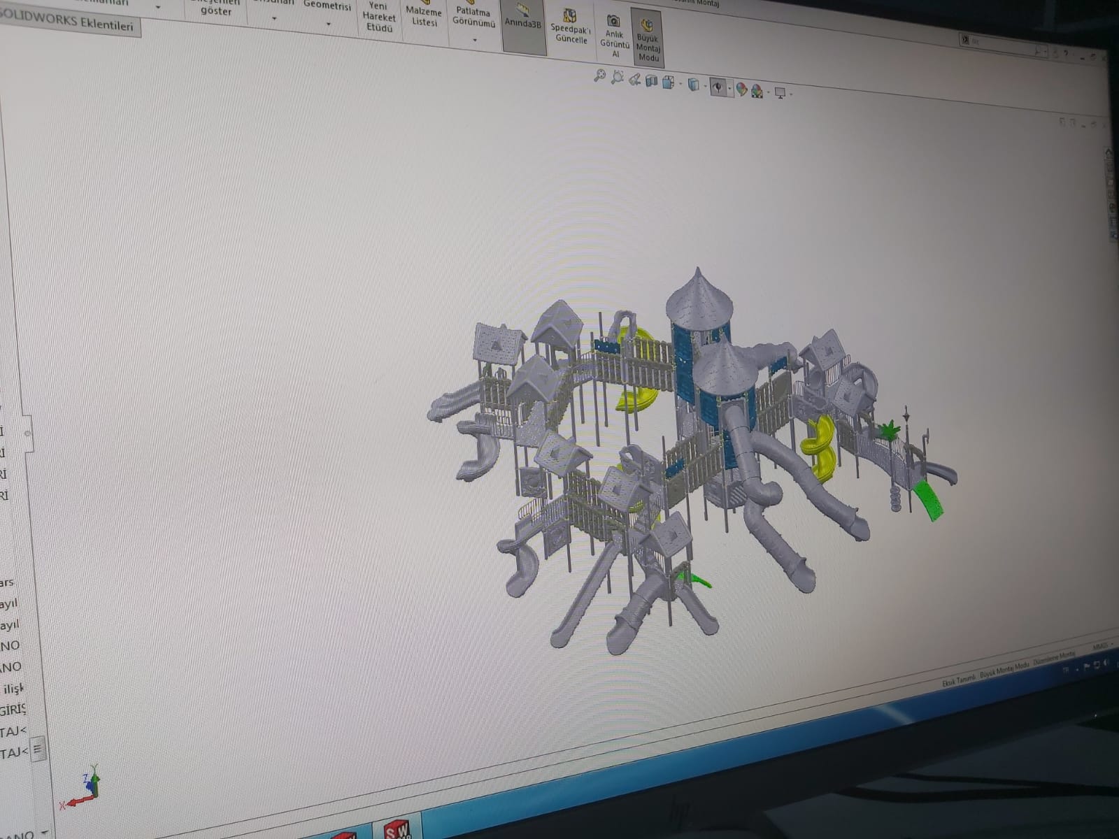
Task: Click the search commands input field
Action: click(x=1004, y=45)
